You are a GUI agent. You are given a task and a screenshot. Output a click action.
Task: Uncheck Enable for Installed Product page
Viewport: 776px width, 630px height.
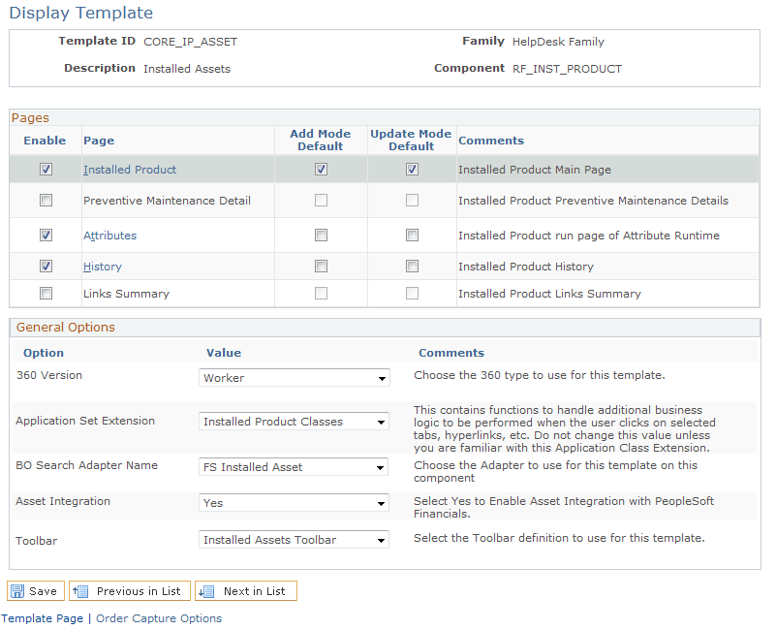tap(47, 170)
